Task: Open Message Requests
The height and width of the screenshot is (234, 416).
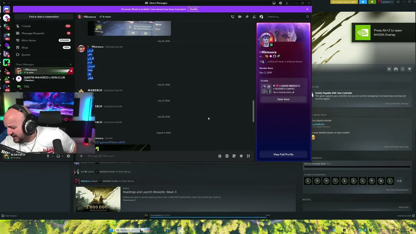Action: tap(43, 33)
